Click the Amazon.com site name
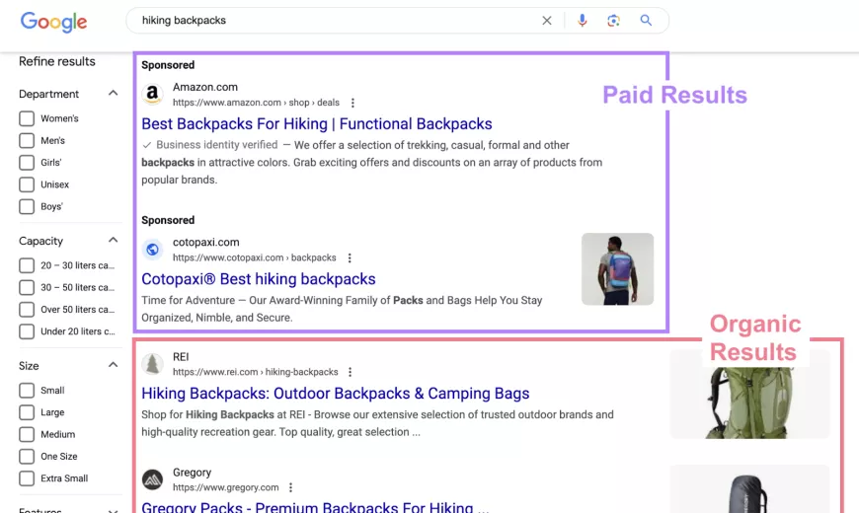Viewport: 859px width, 513px height. click(205, 87)
